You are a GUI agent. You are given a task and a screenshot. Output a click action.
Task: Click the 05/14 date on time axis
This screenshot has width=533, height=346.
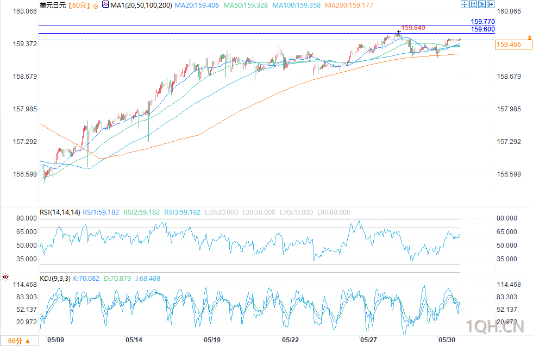pyautogui.click(x=134, y=340)
